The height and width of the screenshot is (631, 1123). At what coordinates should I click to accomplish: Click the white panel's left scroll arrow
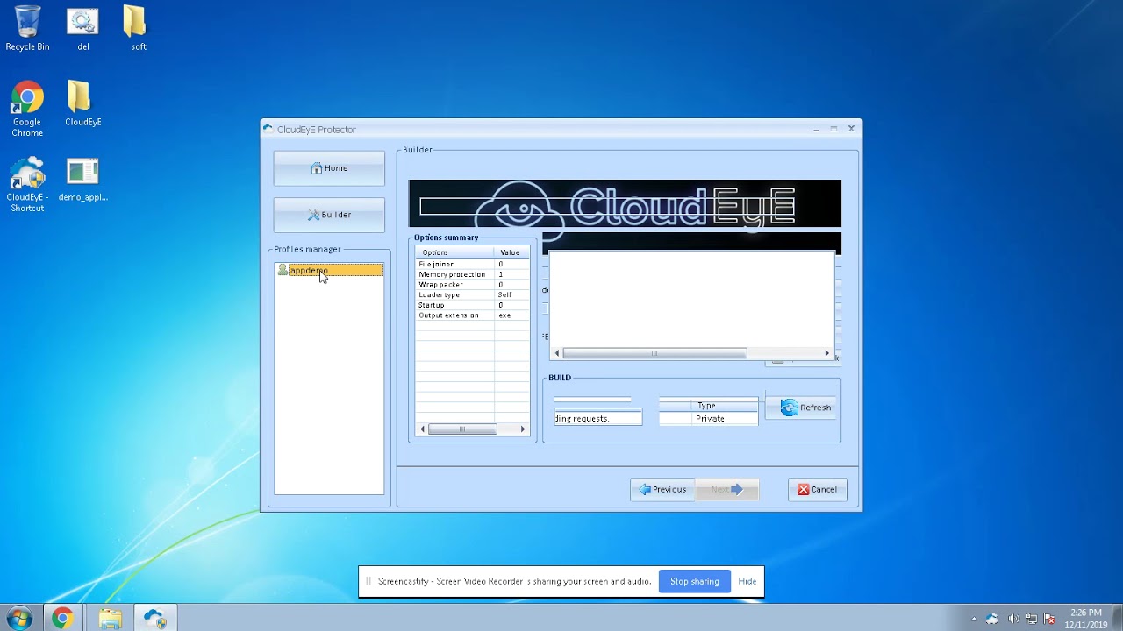coord(556,353)
